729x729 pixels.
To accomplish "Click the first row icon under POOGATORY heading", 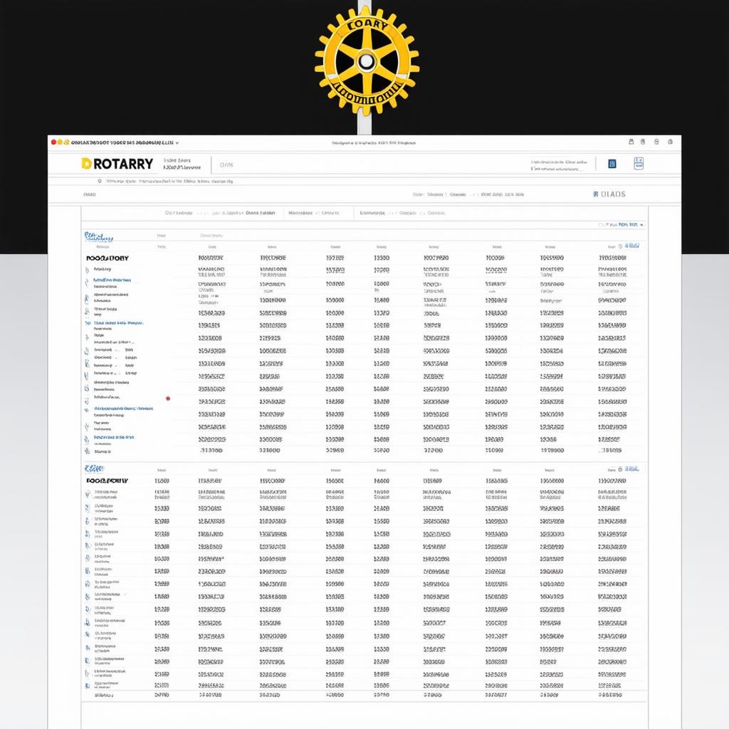I will [88, 270].
